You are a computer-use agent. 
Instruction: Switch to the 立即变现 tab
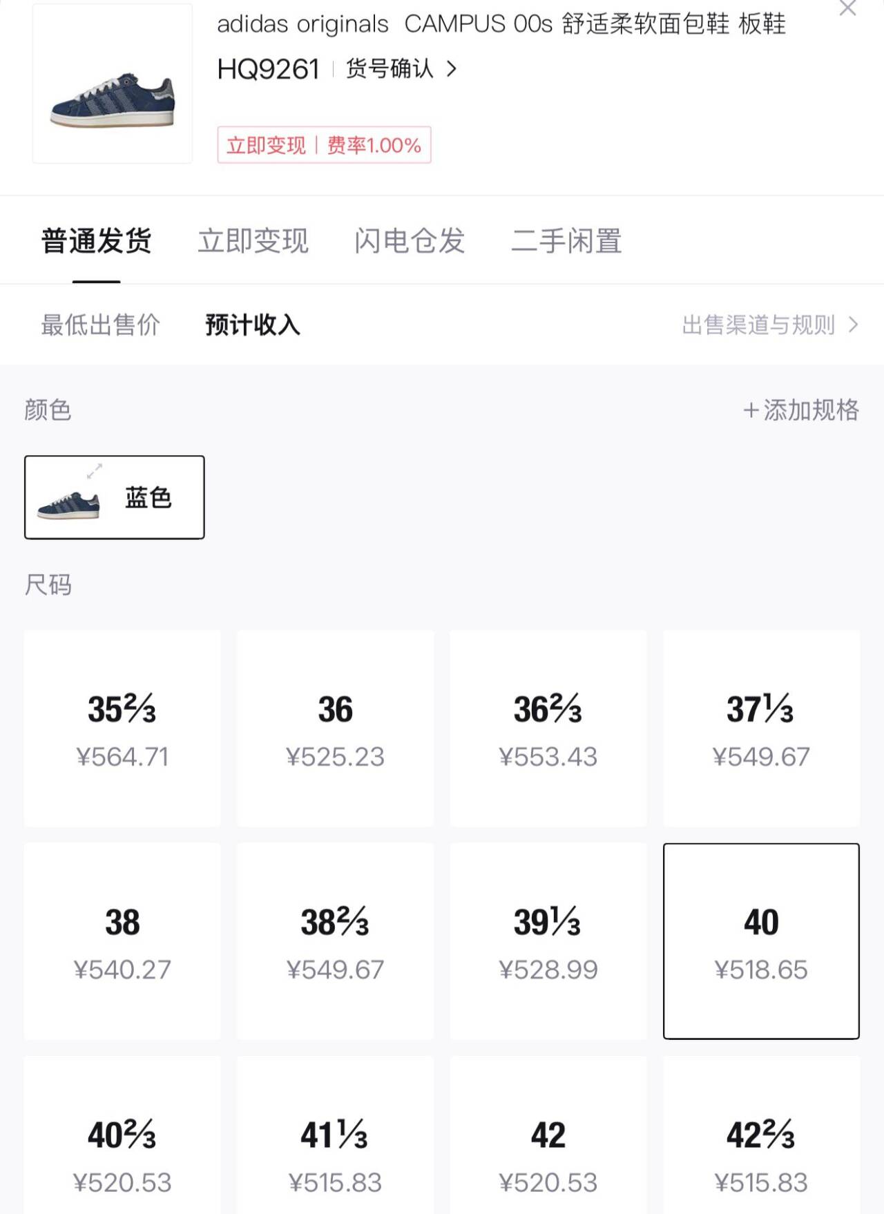click(253, 241)
